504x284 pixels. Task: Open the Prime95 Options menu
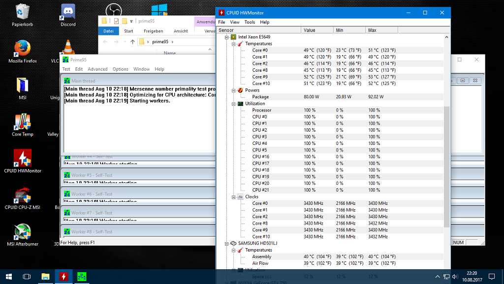[x=120, y=69]
